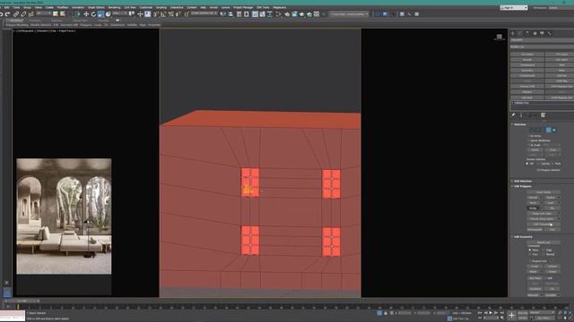Select Preview Selection Off radio button
This screenshot has height=322, width=574.
527,164
